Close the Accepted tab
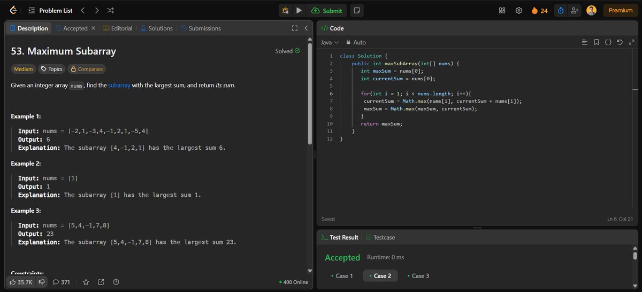 (94, 28)
